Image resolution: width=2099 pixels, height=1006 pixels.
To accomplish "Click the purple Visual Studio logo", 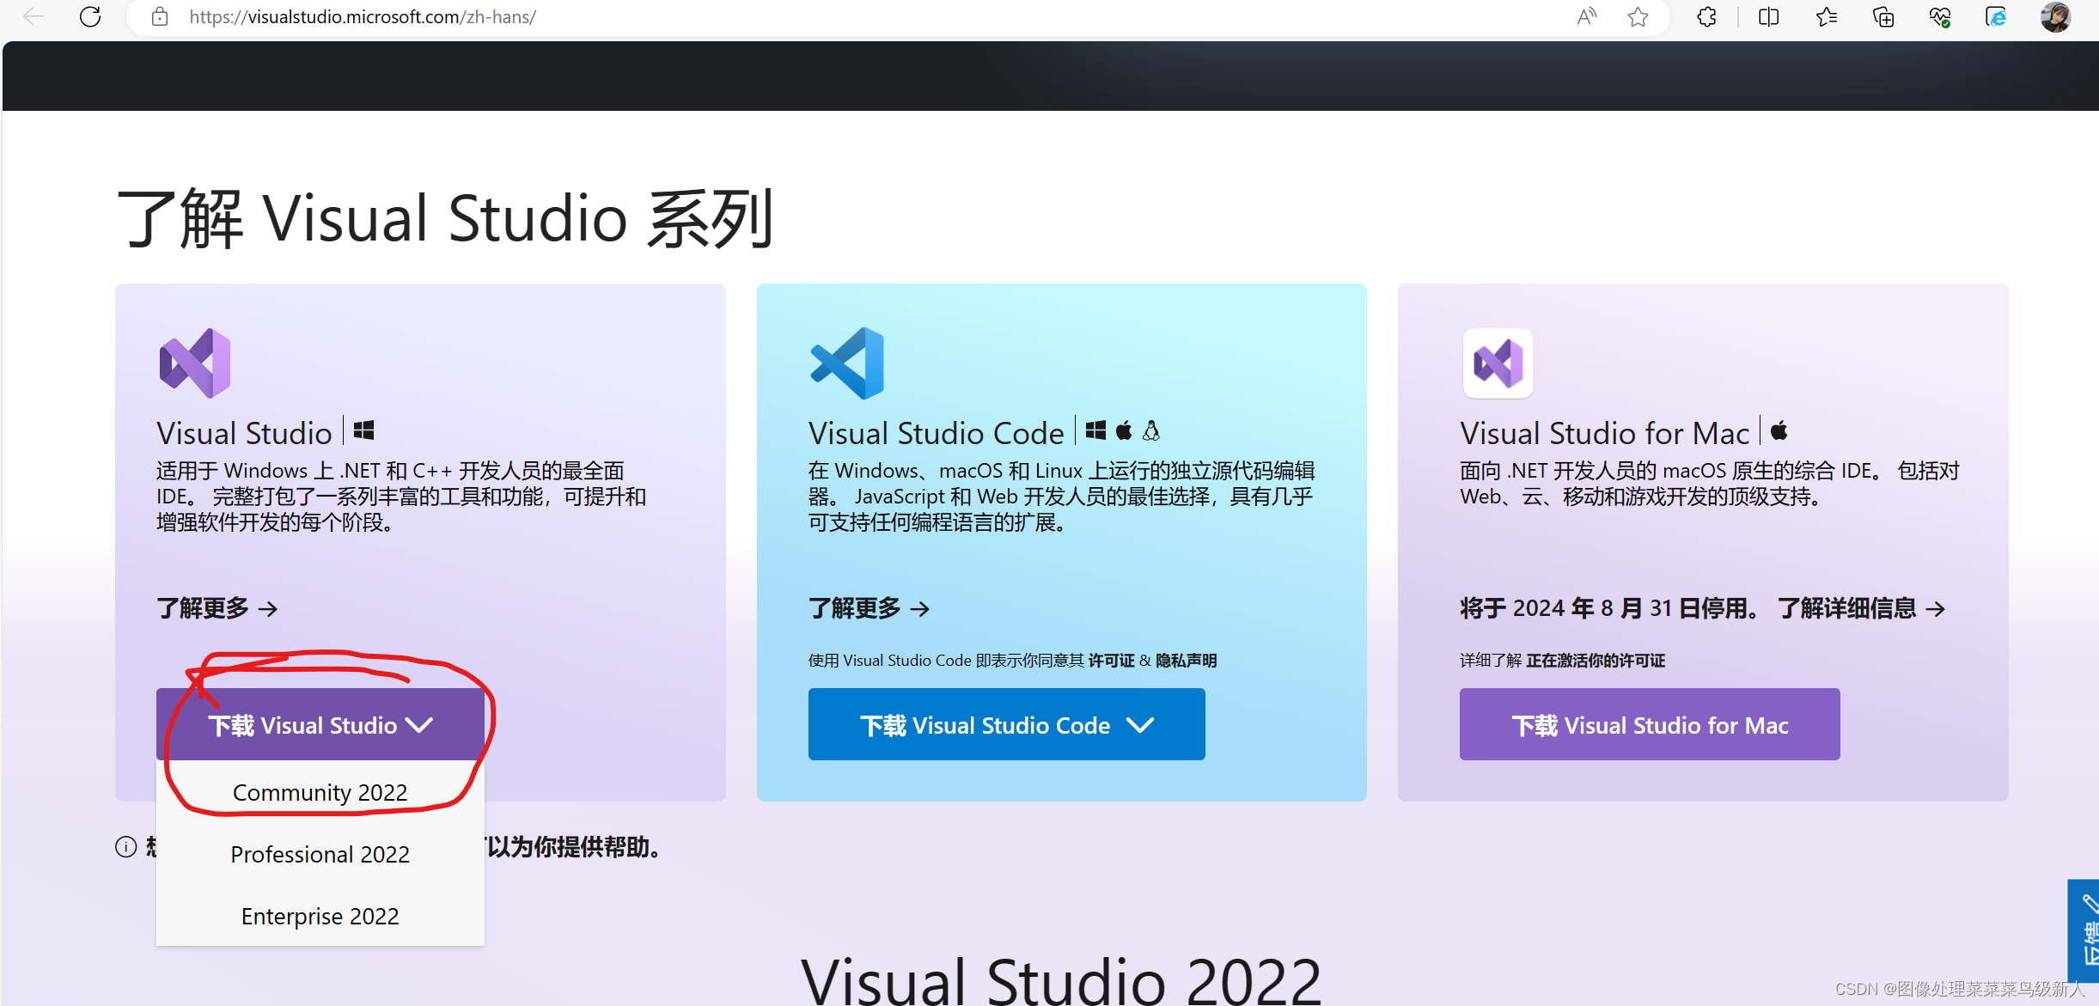I will tap(195, 363).
